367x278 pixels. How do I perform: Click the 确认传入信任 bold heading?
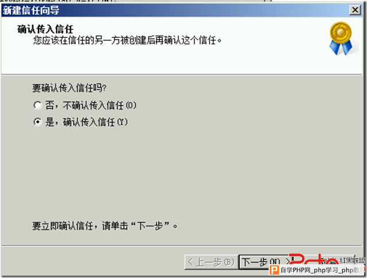point(45,29)
